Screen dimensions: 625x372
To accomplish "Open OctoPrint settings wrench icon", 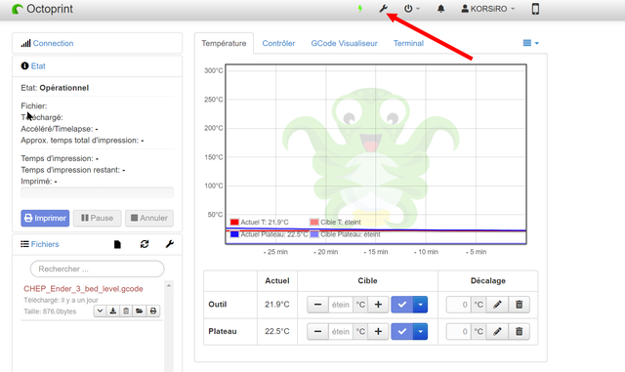I will pos(383,9).
